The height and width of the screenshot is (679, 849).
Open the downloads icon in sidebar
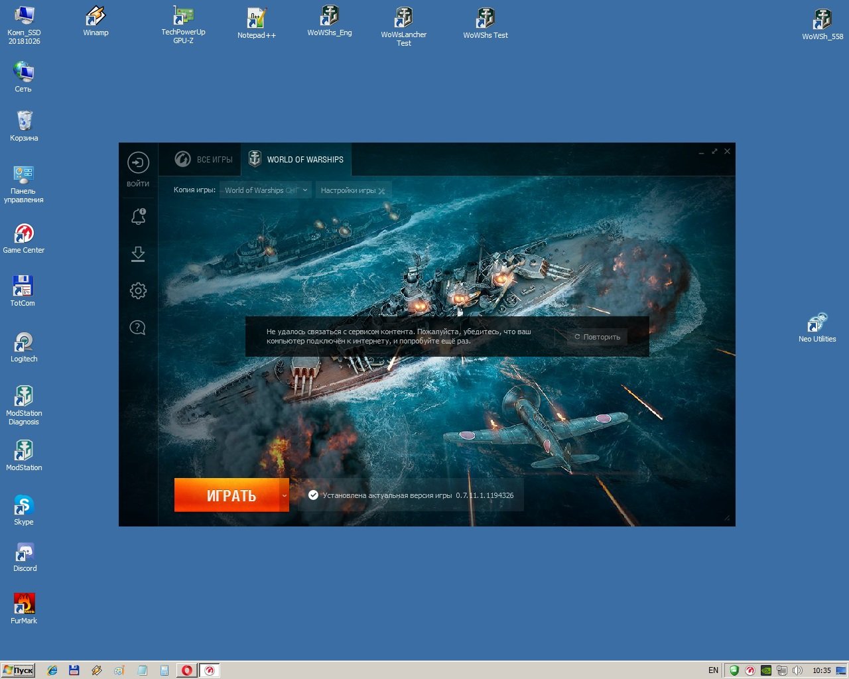coord(138,254)
